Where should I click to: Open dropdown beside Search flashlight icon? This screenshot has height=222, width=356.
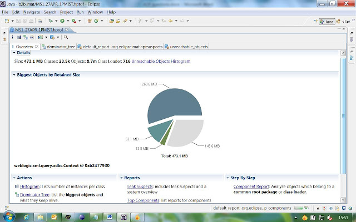click(x=131, y=21)
